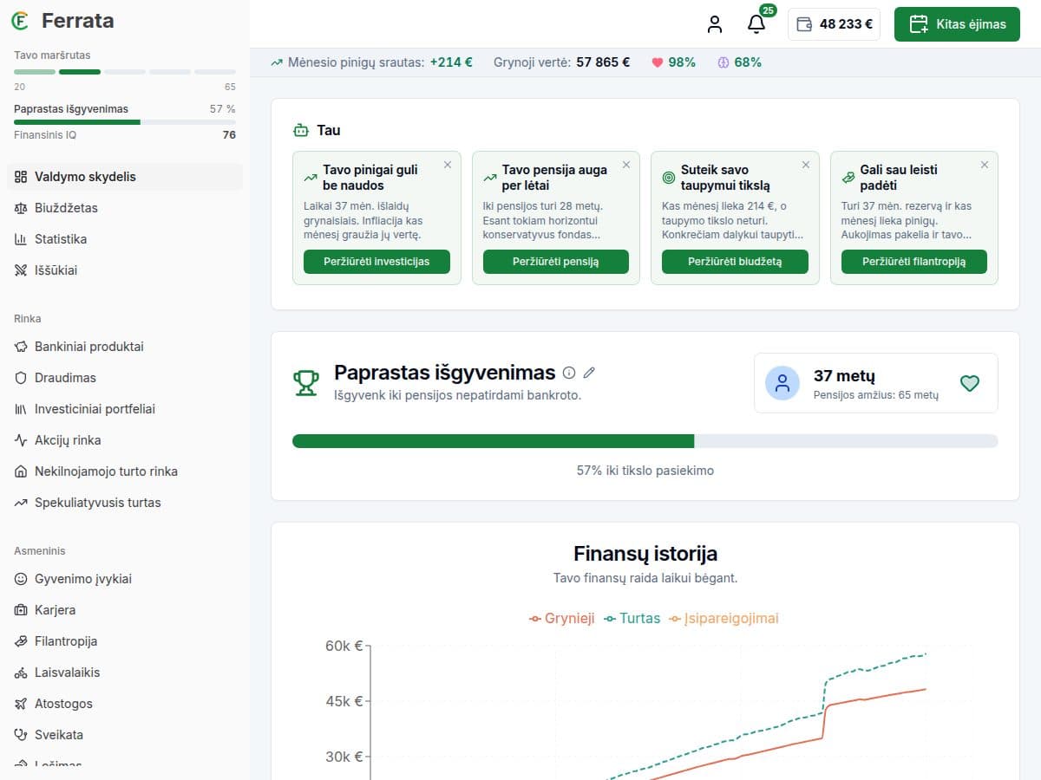Viewport: 1041px width, 780px height.
Task: Open Gyvenimo įvykiai
Action: (x=125, y=579)
